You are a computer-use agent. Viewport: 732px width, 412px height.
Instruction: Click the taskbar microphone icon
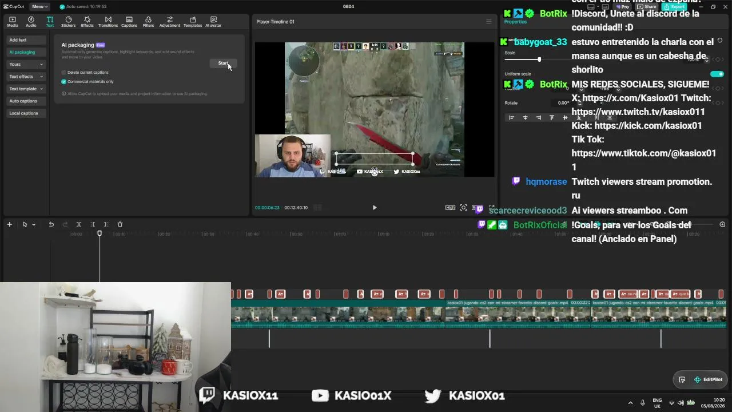point(643,403)
